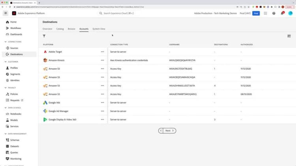Click the previous page arrow
Image resolution: width=296 pixels, height=166 pixels.
tap(161, 131)
